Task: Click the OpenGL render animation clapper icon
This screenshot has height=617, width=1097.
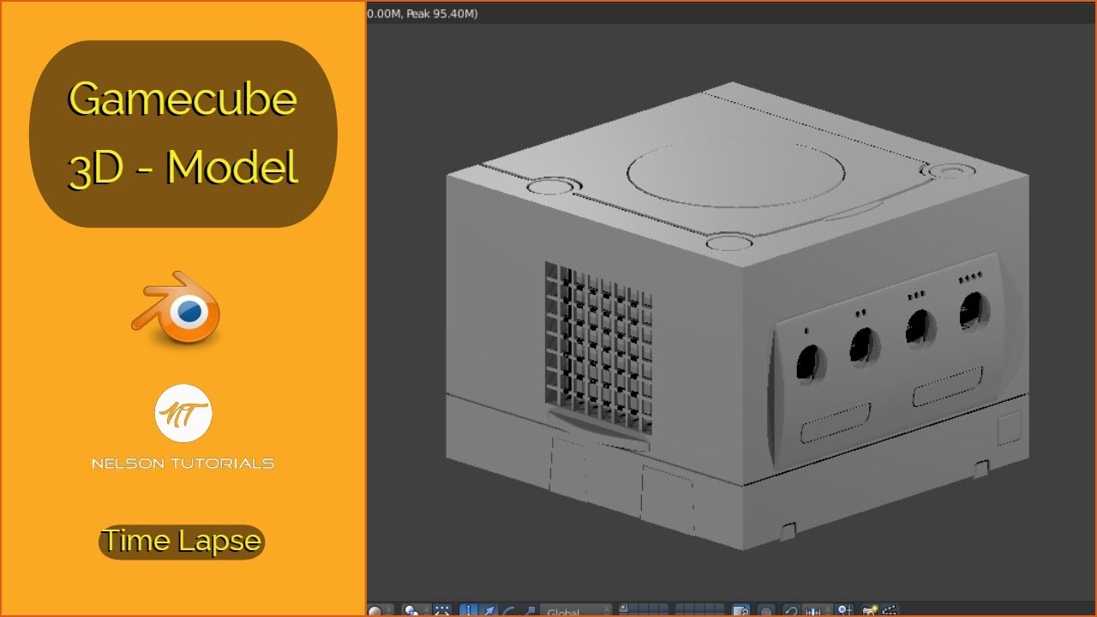Action: [x=889, y=611]
